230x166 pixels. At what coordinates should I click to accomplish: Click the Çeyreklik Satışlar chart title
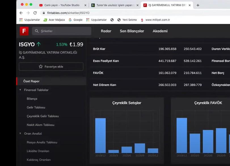pos(127,103)
